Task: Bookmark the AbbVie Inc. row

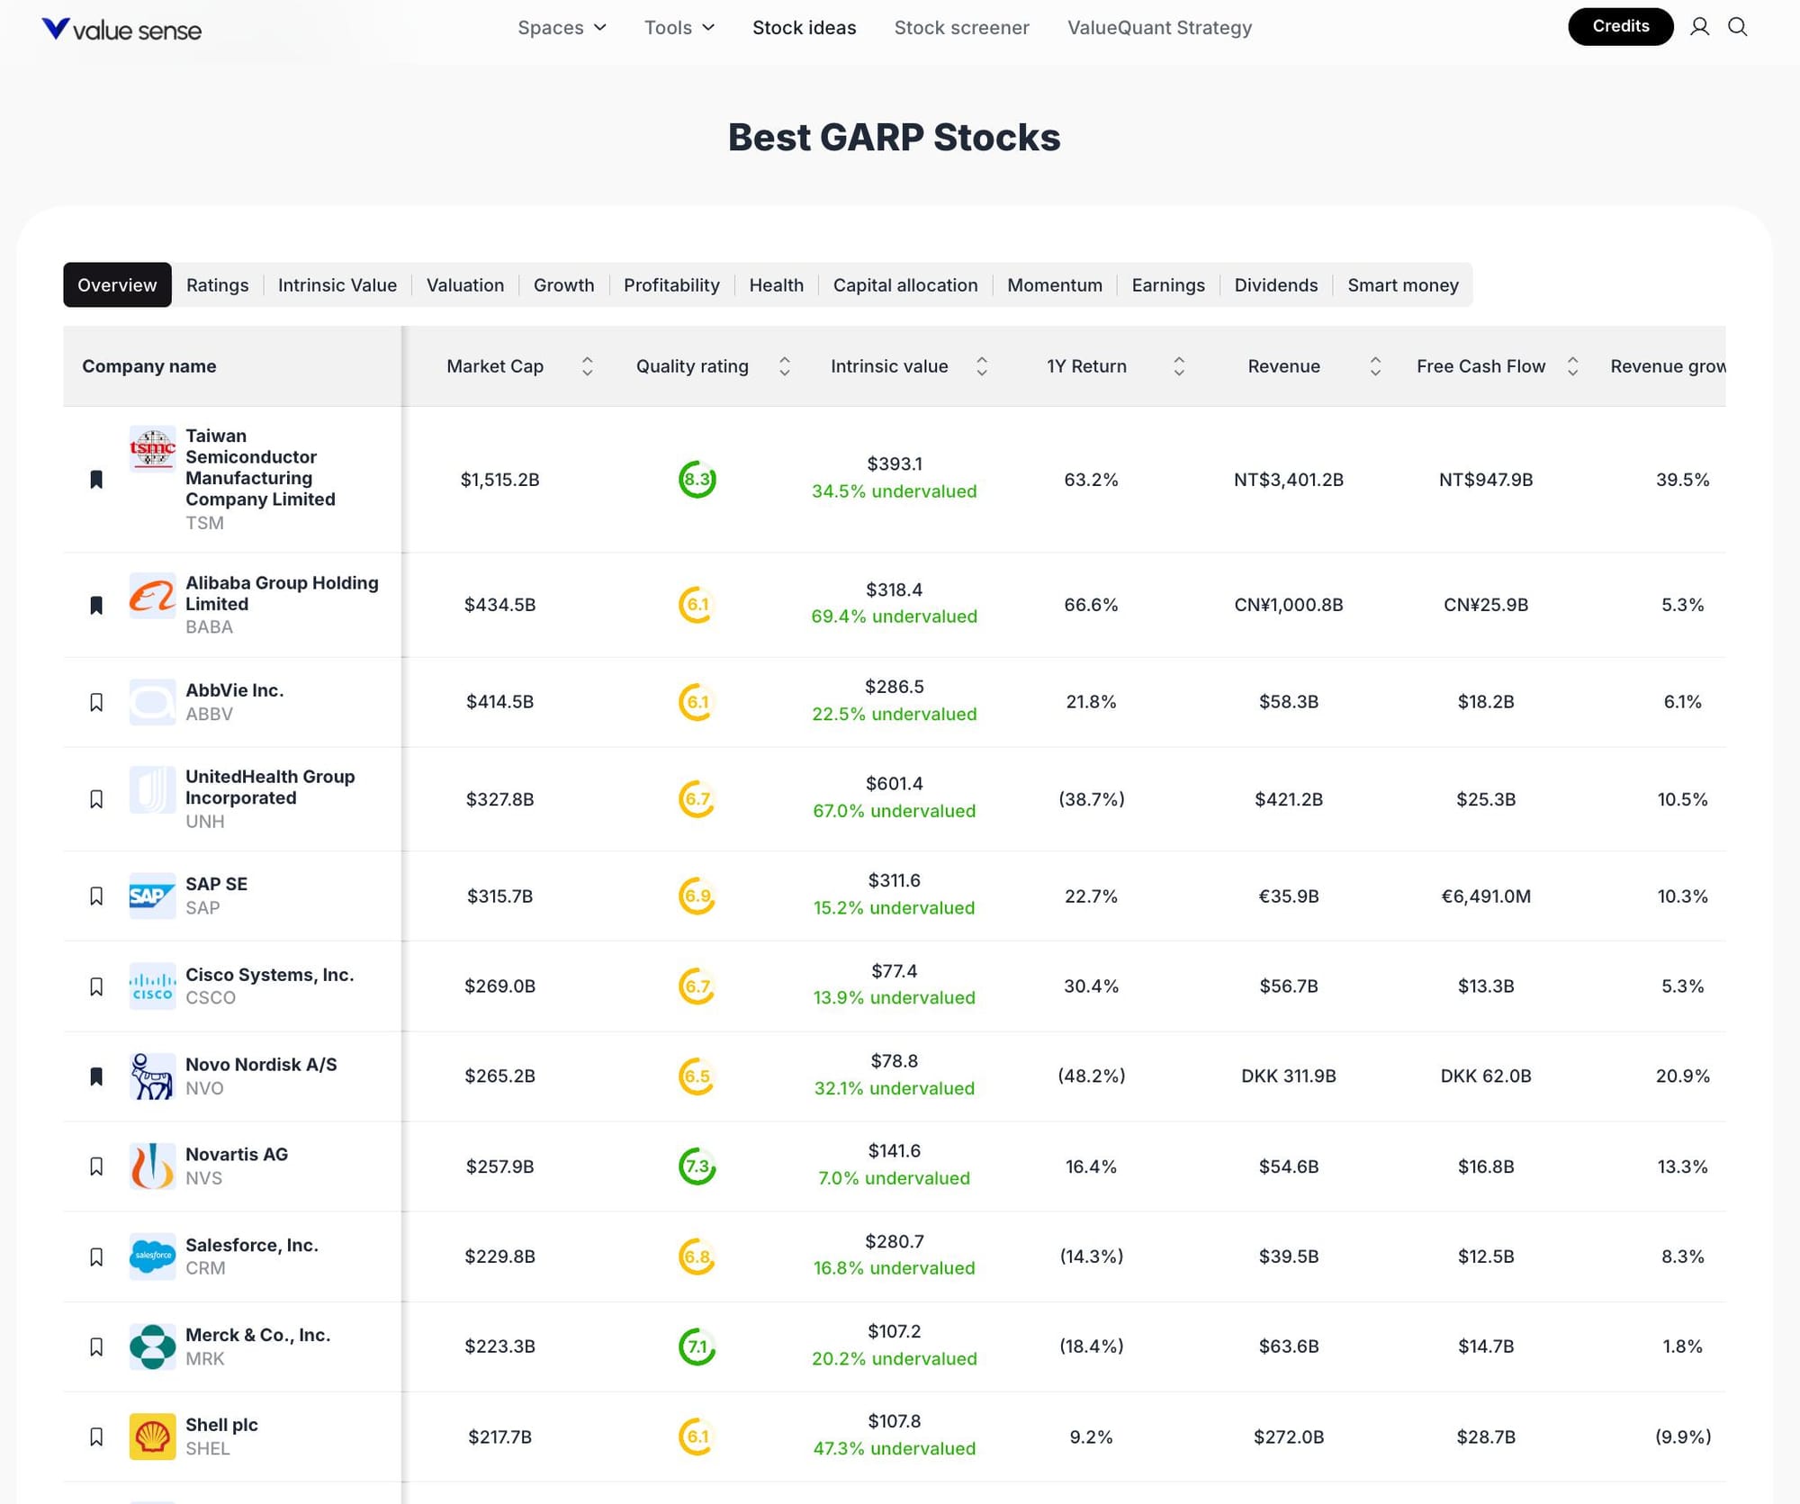Action: (x=96, y=702)
